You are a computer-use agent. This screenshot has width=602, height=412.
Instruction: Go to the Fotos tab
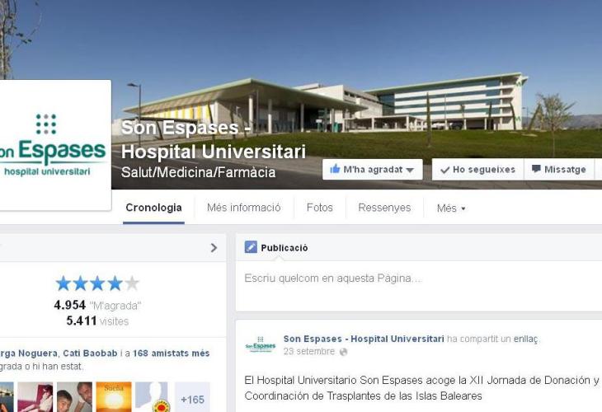coord(319,208)
